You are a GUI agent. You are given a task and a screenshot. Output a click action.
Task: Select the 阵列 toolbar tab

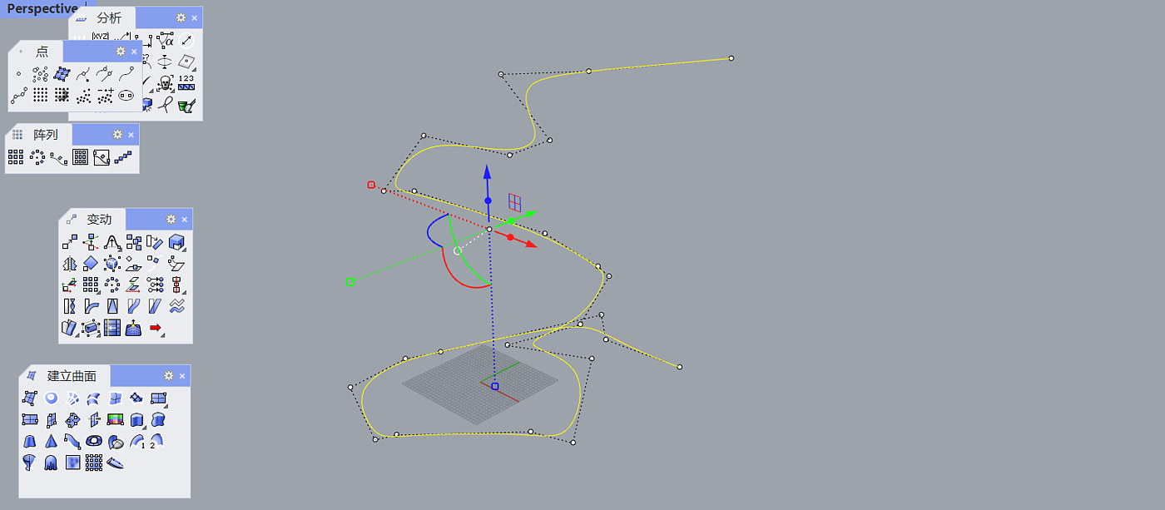click(x=46, y=134)
